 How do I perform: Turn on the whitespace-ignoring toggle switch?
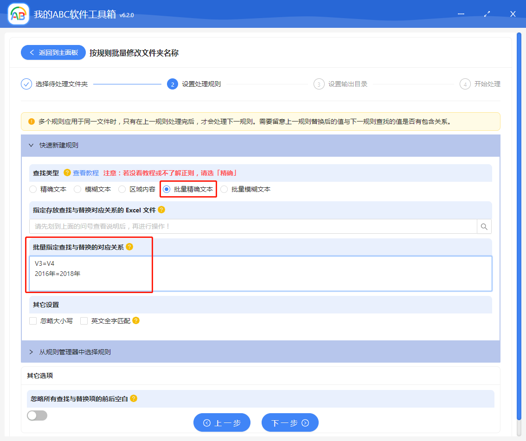[37, 415]
